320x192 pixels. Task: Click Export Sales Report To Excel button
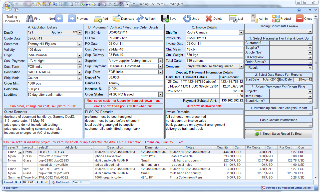point(278,134)
